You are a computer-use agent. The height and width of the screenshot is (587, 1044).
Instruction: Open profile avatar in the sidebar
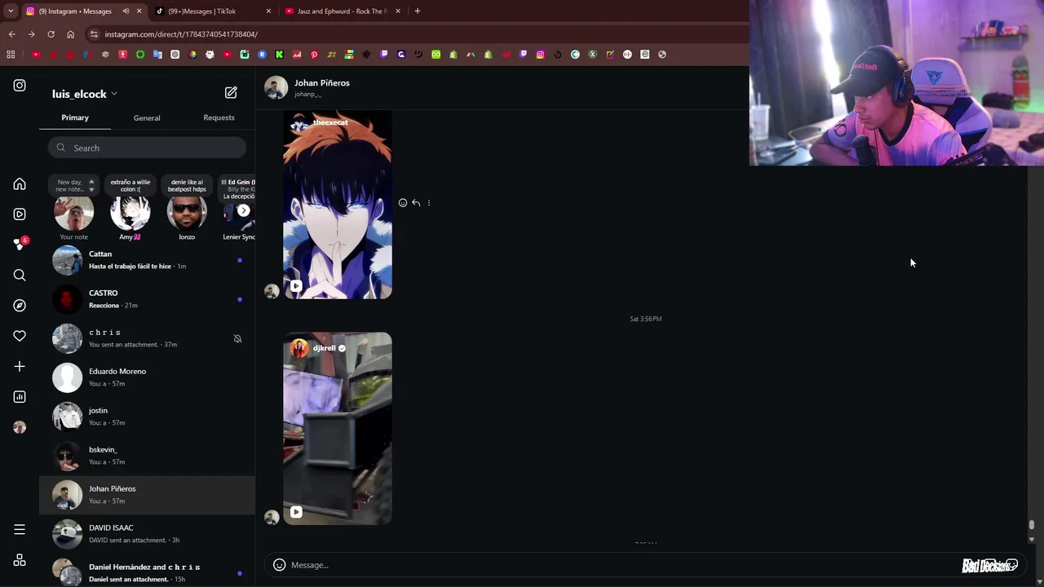pos(20,427)
